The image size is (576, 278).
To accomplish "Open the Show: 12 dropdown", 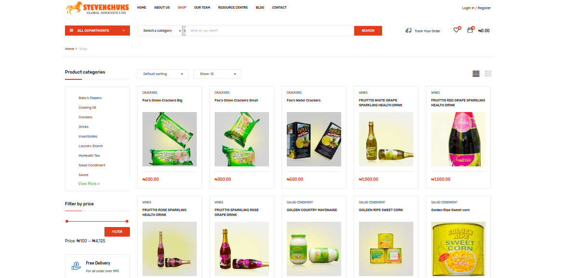I will 217,74.
